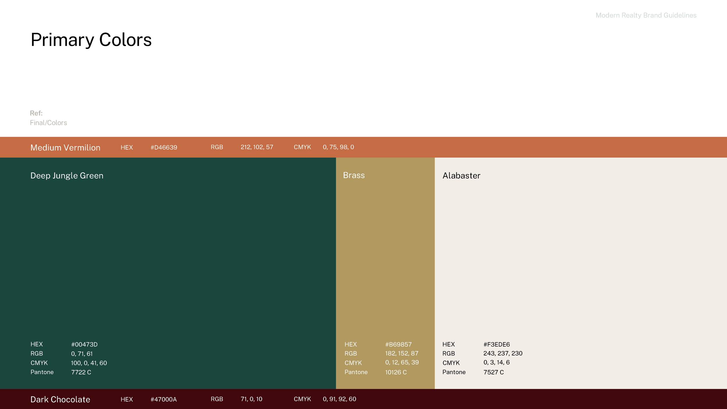Click the Primary Colors heading
Viewport: 727px width, 409px height.
91,40
